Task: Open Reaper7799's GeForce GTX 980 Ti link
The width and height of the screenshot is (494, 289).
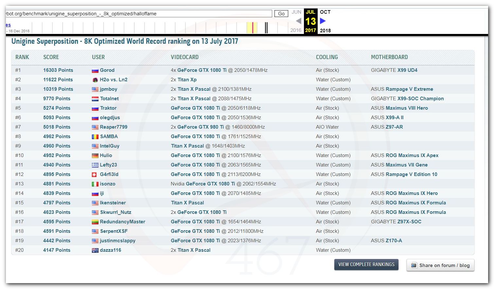Action: coord(201,127)
